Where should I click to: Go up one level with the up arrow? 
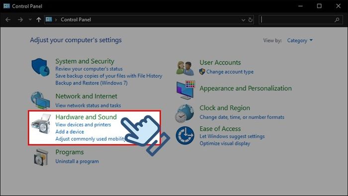[x=39, y=20]
